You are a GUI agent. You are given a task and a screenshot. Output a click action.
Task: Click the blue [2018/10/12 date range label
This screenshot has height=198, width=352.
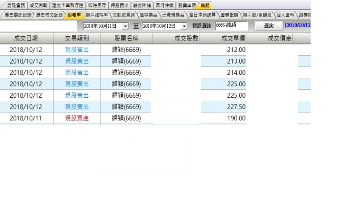click(298, 25)
